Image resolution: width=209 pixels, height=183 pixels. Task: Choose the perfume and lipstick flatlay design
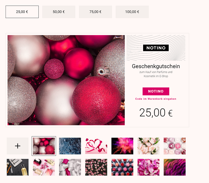click(44, 167)
